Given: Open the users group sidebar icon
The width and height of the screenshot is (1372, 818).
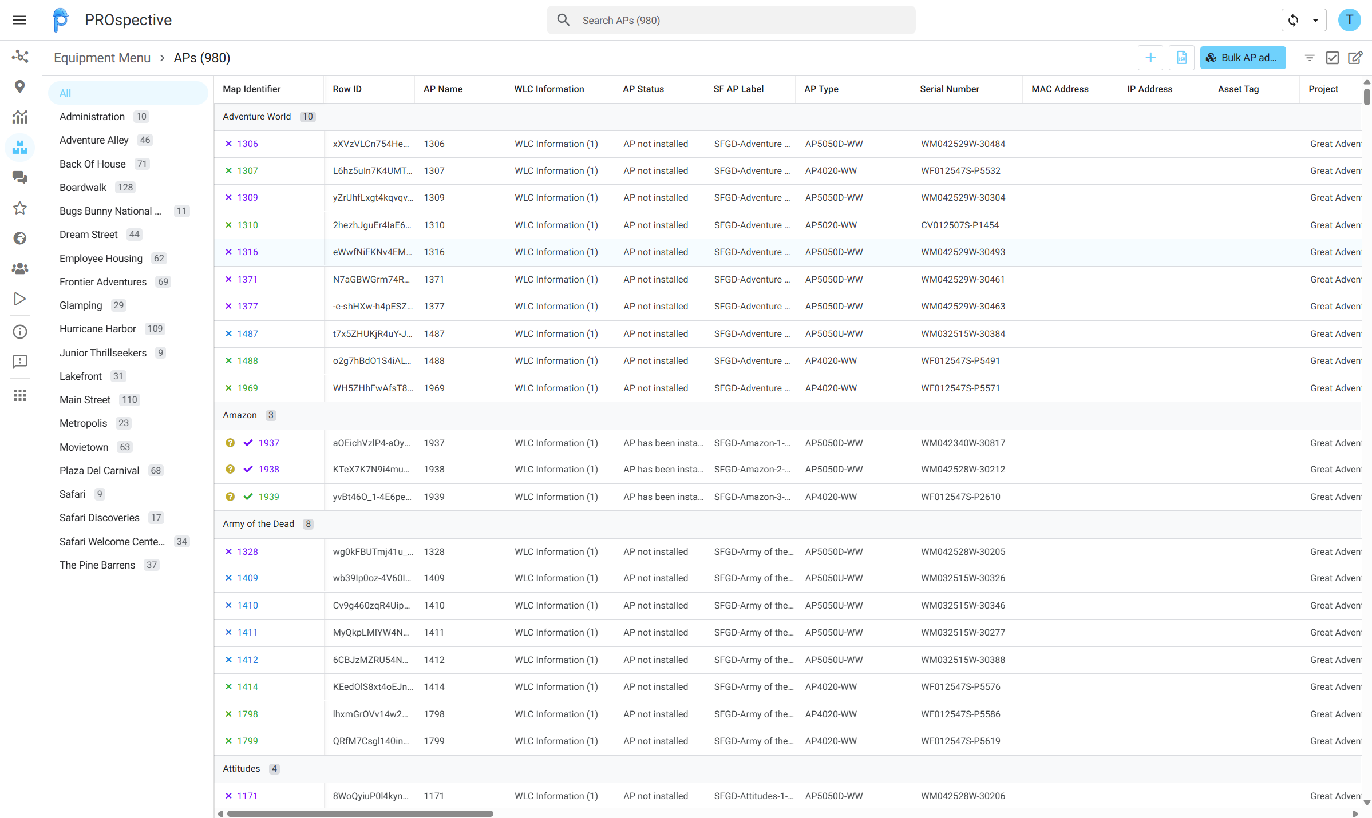Looking at the screenshot, I should pyautogui.click(x=20, y=268).
